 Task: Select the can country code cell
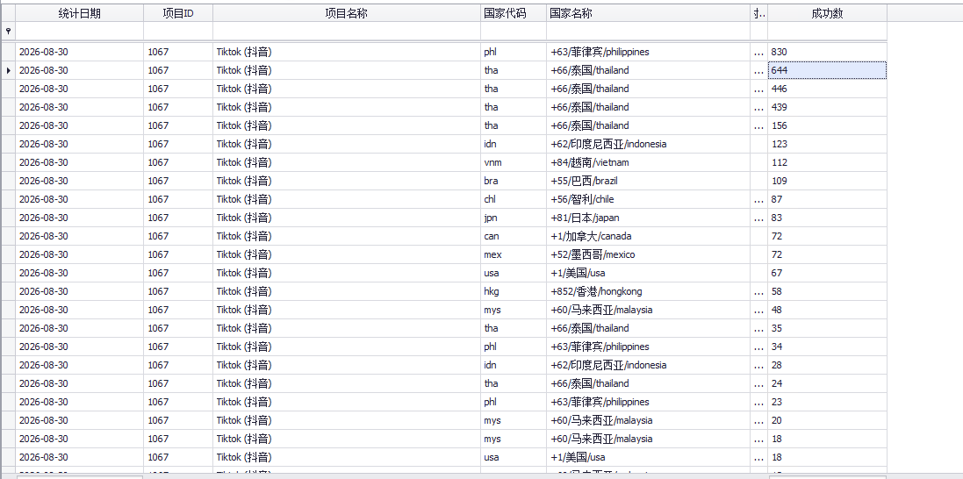514,237
